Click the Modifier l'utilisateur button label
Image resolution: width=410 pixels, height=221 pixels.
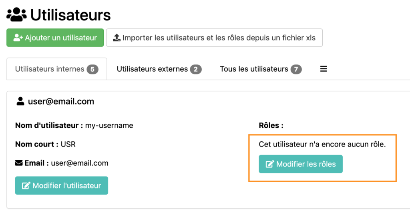tap(67, 186)
